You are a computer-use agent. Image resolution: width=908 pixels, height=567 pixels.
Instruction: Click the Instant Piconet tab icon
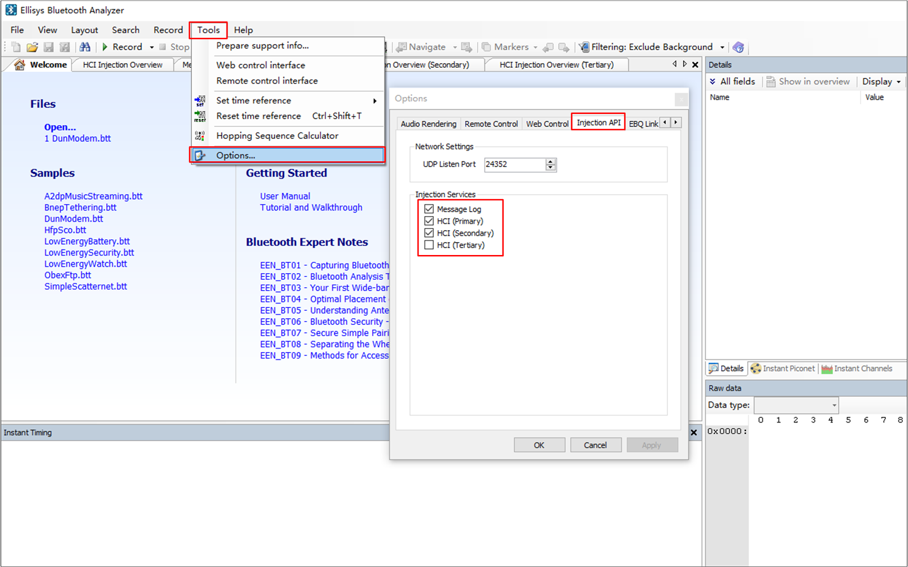pos(756,368)
